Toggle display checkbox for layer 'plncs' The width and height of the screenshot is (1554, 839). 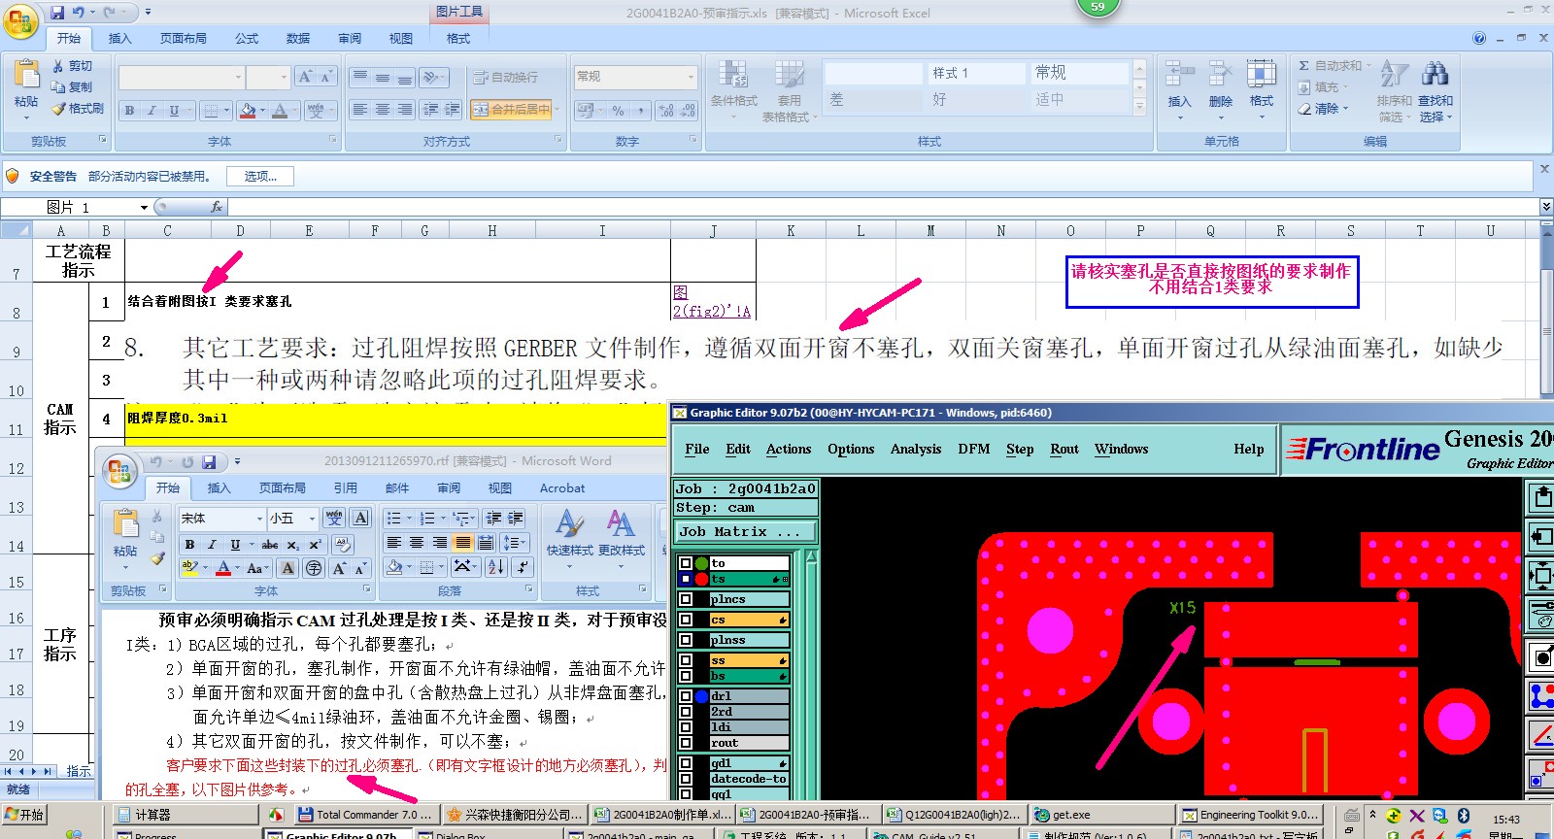click(x=686, y=599)
